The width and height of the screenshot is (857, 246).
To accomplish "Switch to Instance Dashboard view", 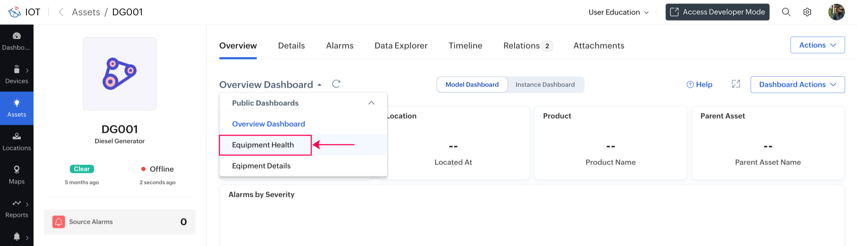I will 545,85.
